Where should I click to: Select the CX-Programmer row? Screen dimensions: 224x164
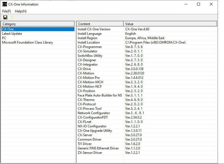click(x=90, y=47)
